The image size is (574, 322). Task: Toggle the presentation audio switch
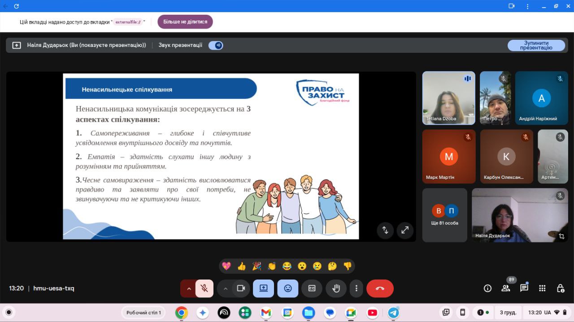coord(216,45)
